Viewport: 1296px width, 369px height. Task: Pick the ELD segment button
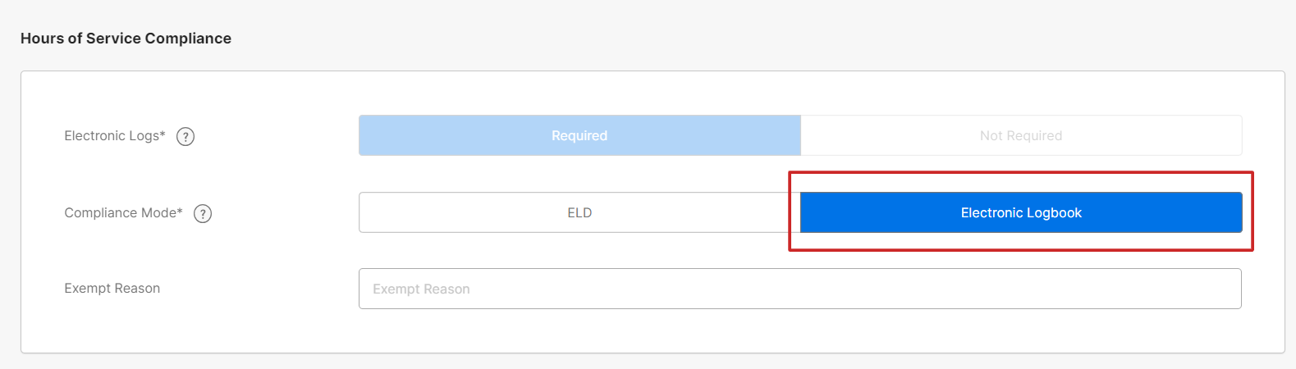click(x=579, y=212)
